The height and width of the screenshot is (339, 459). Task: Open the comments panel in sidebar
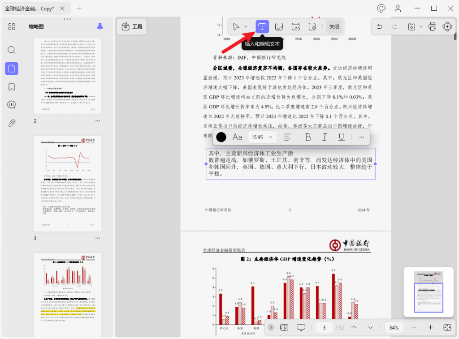[12, 105]
